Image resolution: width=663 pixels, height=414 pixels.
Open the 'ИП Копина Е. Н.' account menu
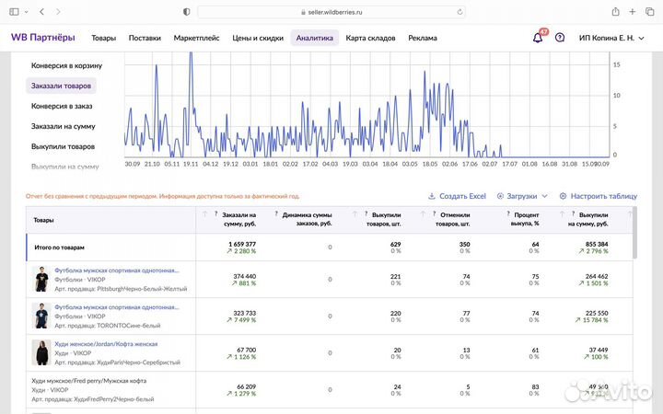point(613,38)
